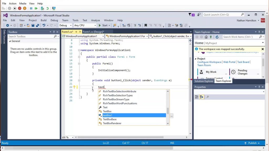Click the Quick Launch search field

(x=224, y=15)
